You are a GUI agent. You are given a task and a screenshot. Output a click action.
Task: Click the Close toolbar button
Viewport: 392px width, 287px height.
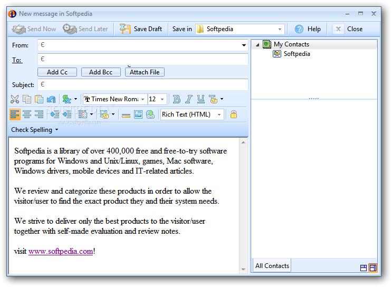coord(348,29)
